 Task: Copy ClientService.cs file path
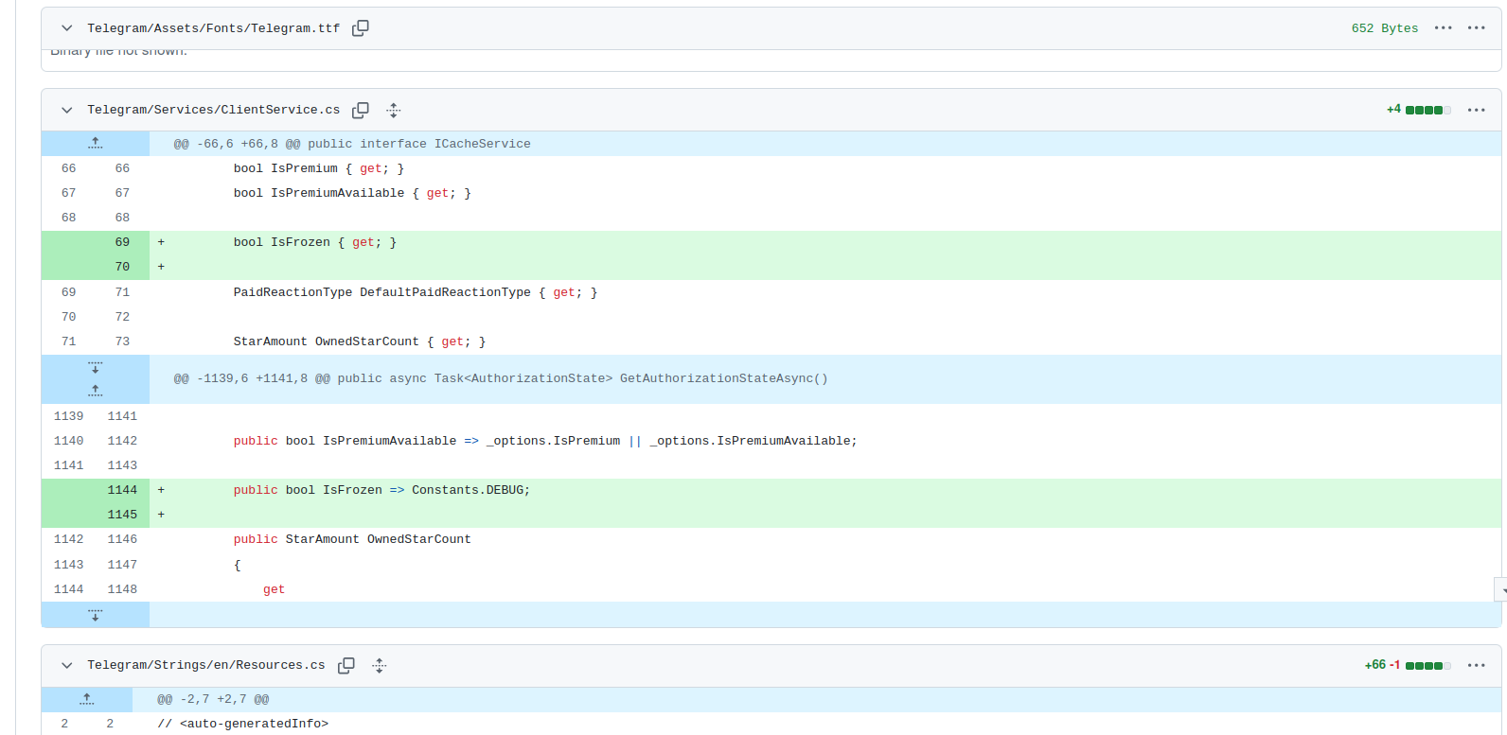click(x=361, y=111)
